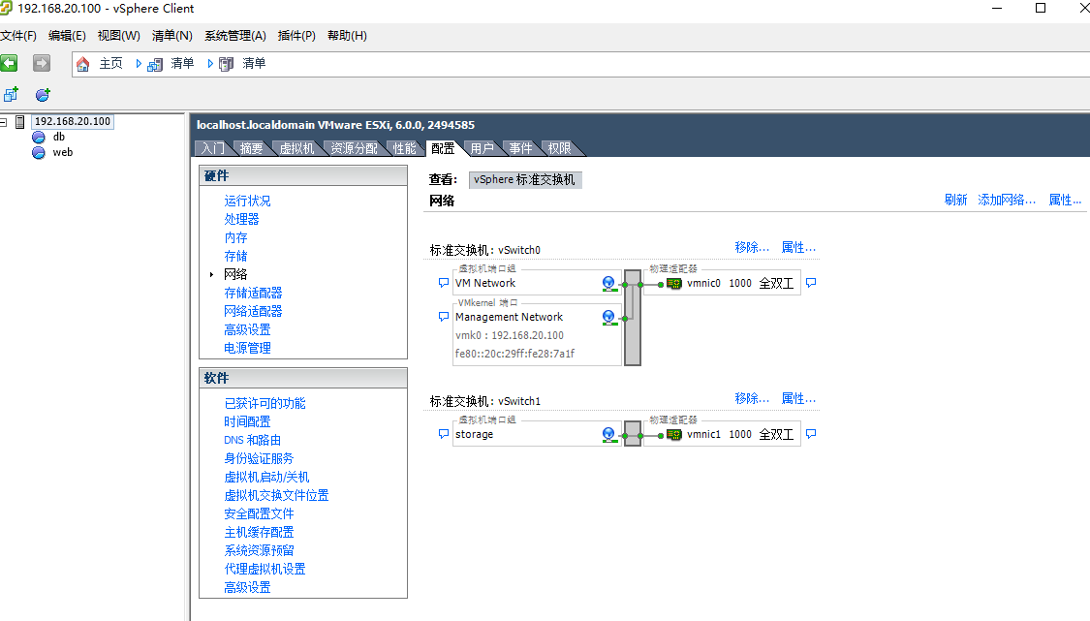Select the db virtual machine icon

[39, 138]
